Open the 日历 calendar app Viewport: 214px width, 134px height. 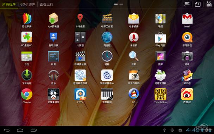[27, 56]
